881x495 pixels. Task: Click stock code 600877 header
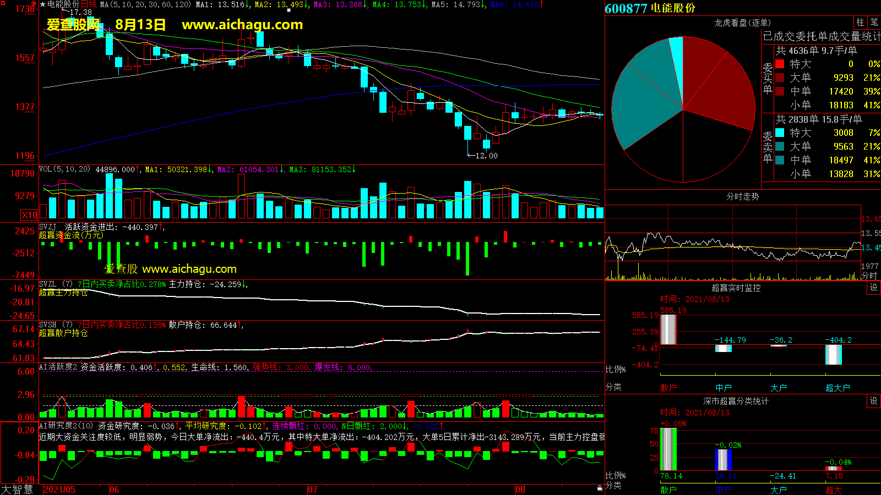click(626, 8)
